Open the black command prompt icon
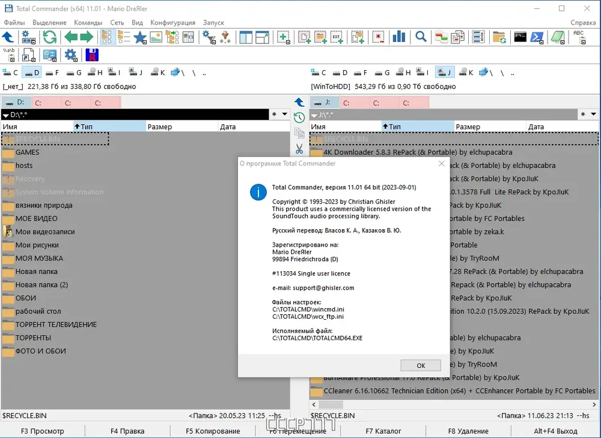Image resolution: width=601 pixels, height=438 pixels. pos(520,37)
